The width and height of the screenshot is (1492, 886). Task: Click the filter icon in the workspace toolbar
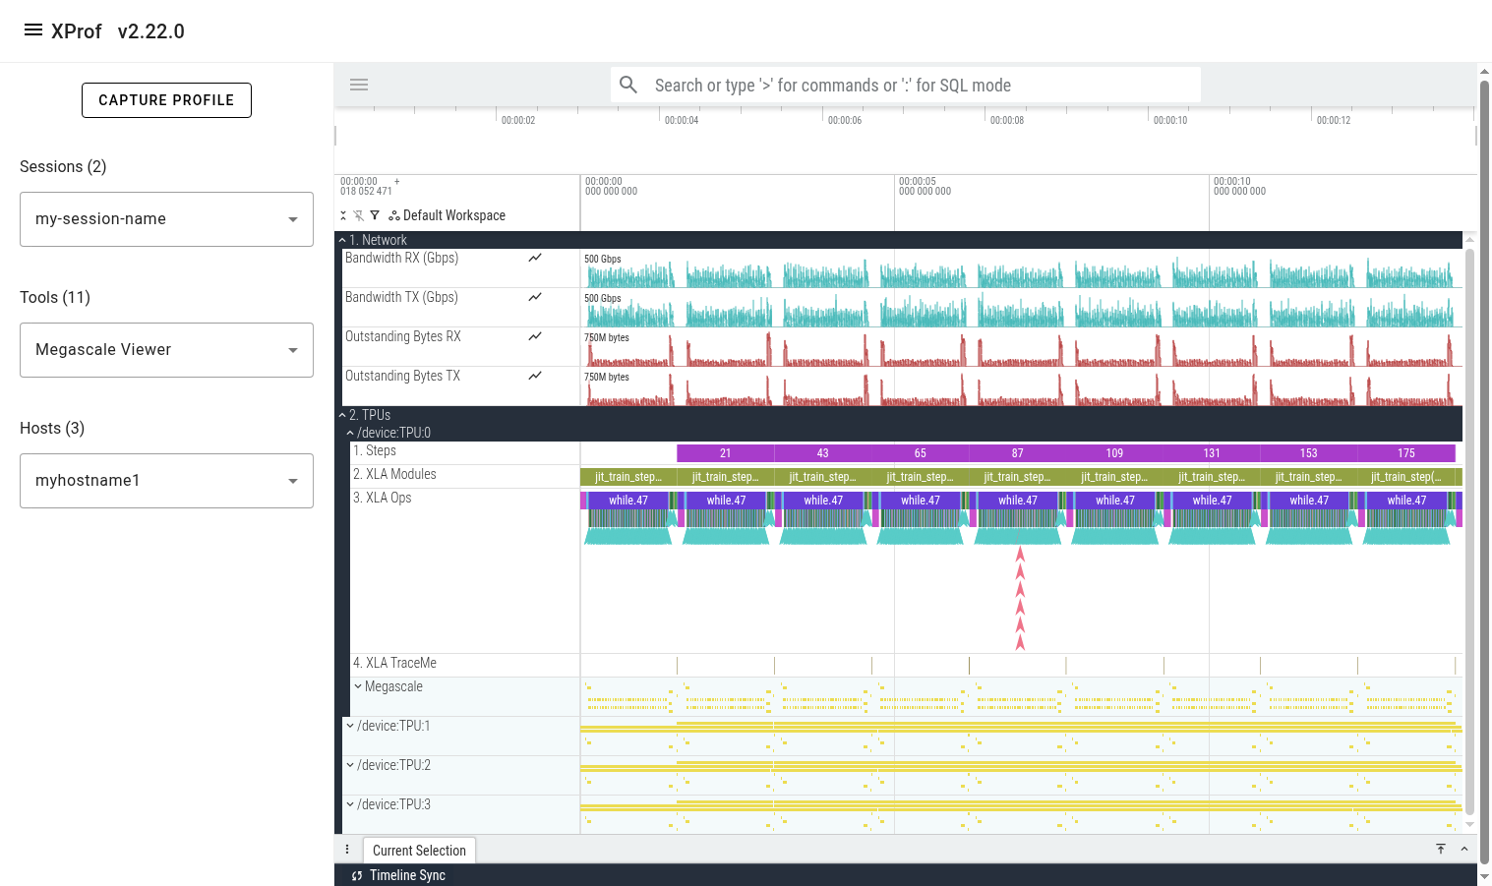point(375,215)
